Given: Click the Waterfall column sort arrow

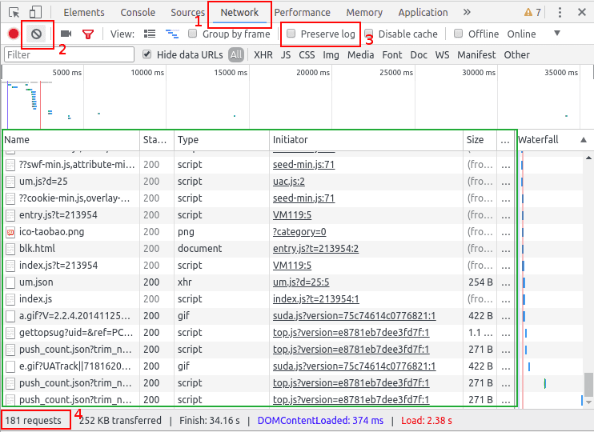Looking at the screenshot, I should (584, 139).
